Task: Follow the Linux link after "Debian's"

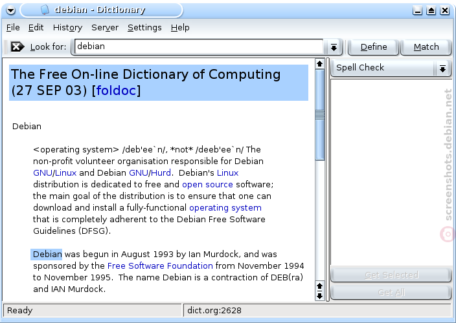Action: pyautogui.click(x=227, y=173)
